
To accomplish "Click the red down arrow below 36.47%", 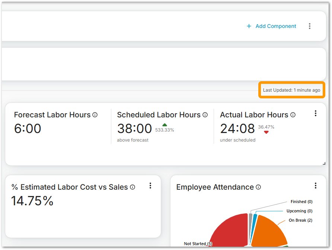I will (266, 132).
